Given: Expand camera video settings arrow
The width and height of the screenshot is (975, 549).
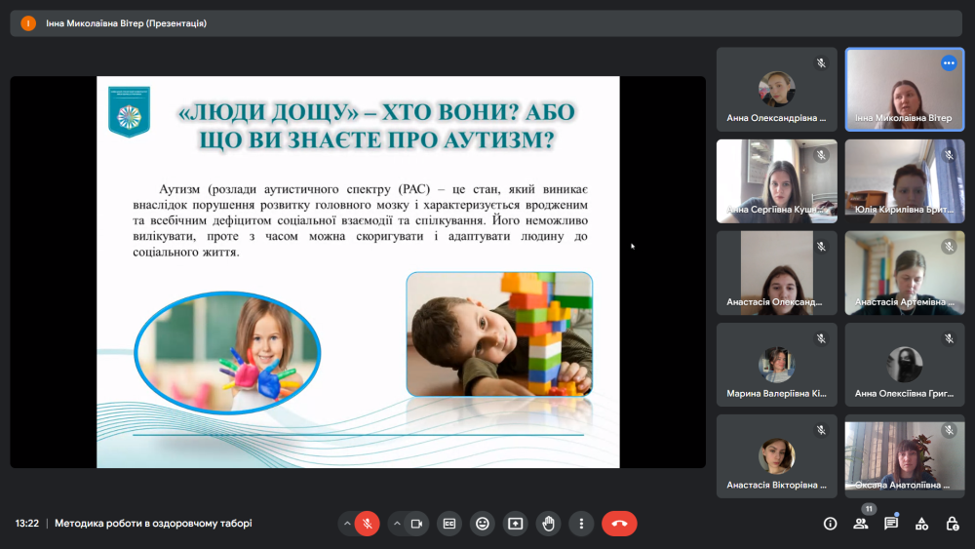Looking at the screenshot, I should [396, 524].
